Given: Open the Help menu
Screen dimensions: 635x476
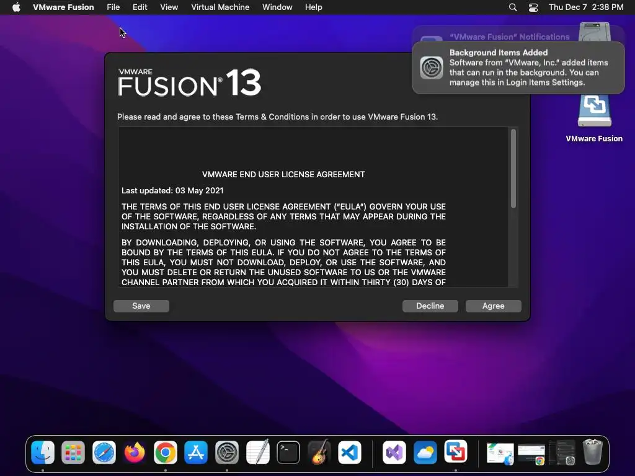Looking at the screenshot, I should pos(313,7).
